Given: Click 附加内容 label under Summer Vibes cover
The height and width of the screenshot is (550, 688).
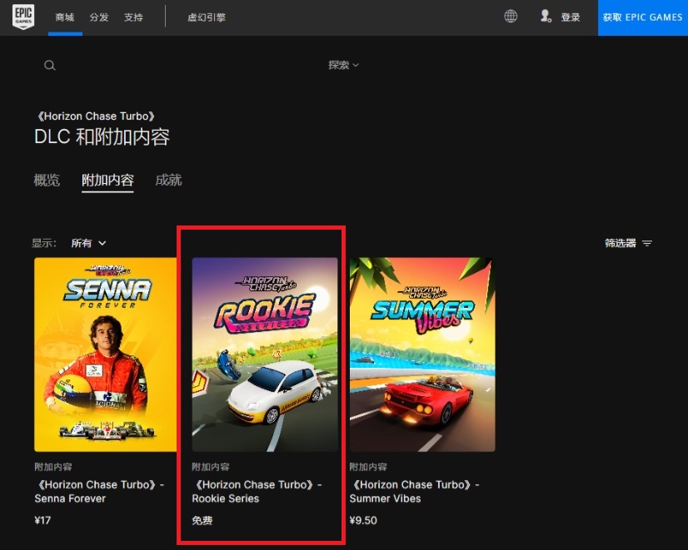Looking at the screenshot, I should 368,467.
